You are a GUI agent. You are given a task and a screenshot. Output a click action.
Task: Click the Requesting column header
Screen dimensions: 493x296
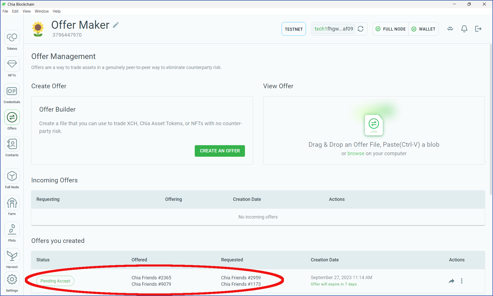48,199
